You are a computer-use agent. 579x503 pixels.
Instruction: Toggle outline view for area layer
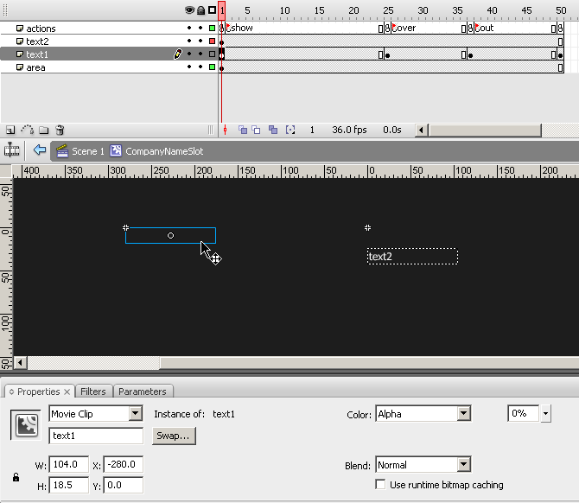[x=212, y=67]
